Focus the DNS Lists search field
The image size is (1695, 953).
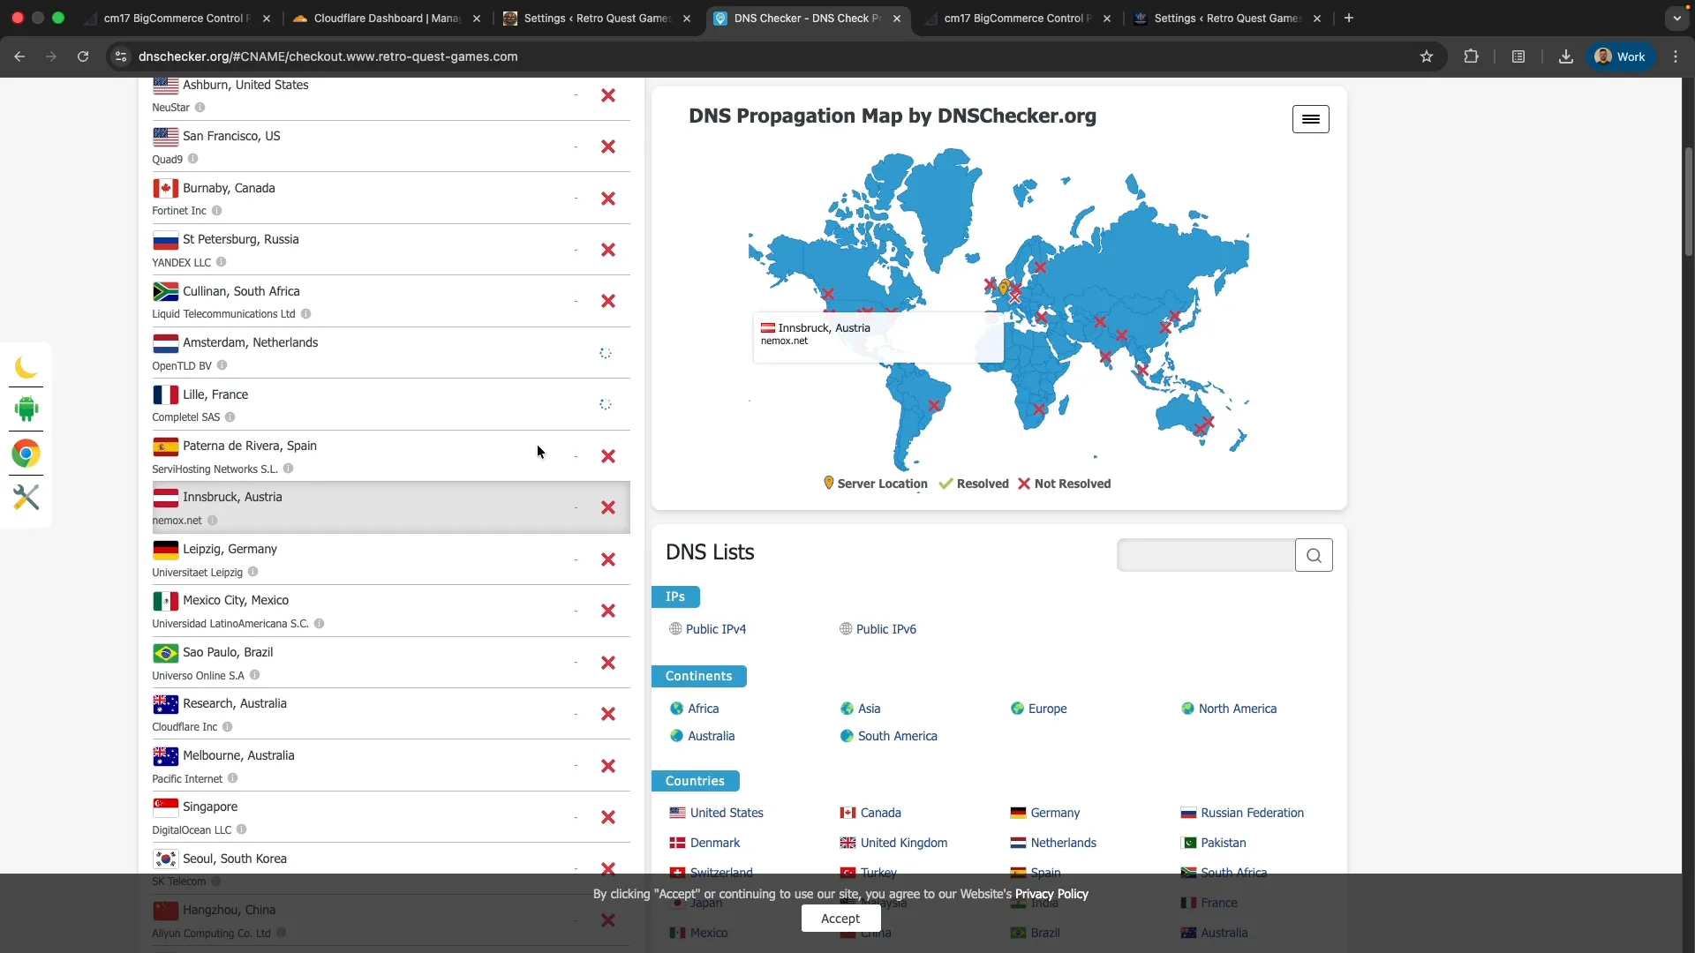click(1206, 555)
